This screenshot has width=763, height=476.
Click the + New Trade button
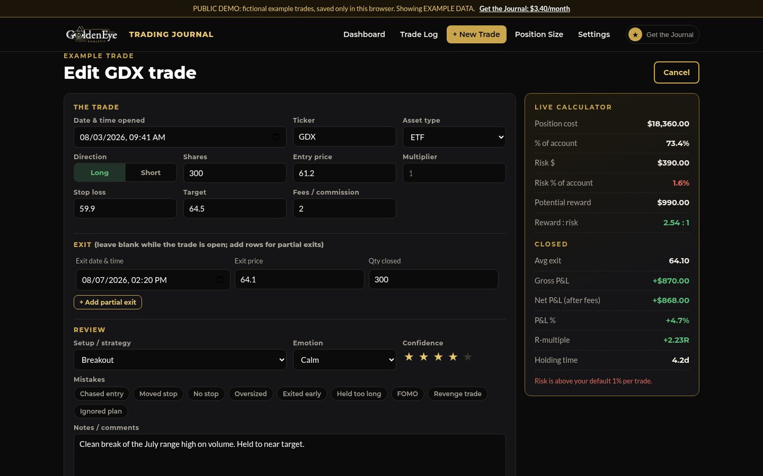pos(476,34)
